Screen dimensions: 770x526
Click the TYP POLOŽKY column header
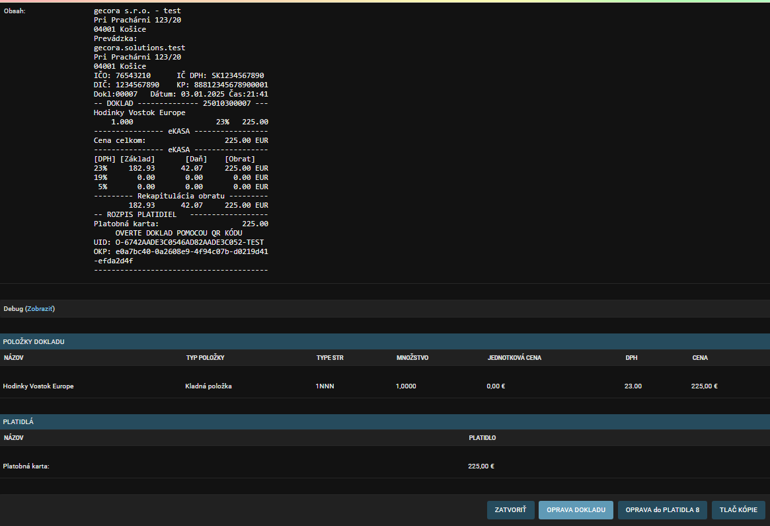206,358
